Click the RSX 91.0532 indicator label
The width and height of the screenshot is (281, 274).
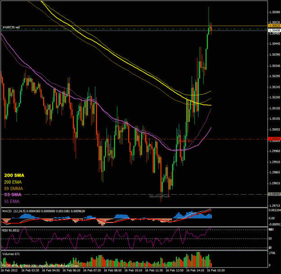(x=11, y=231)
